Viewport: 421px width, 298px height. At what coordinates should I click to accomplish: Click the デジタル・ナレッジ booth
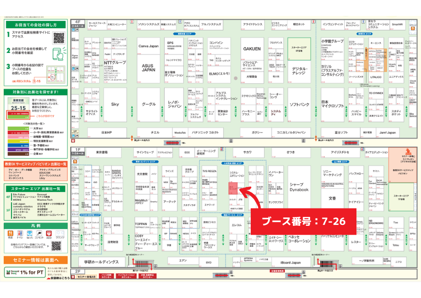[299, 71]
